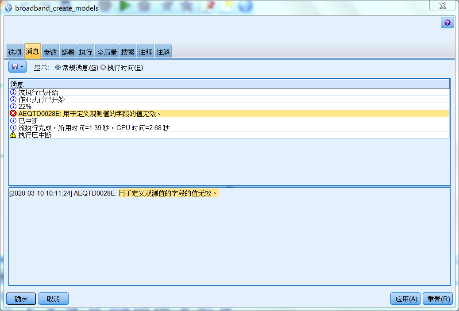Click the info icon beside 作业执行已开始
Viewport: 459px width, 311px height.
13,100
